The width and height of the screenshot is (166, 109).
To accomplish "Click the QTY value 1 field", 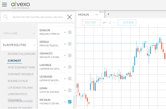I will 110,23.
